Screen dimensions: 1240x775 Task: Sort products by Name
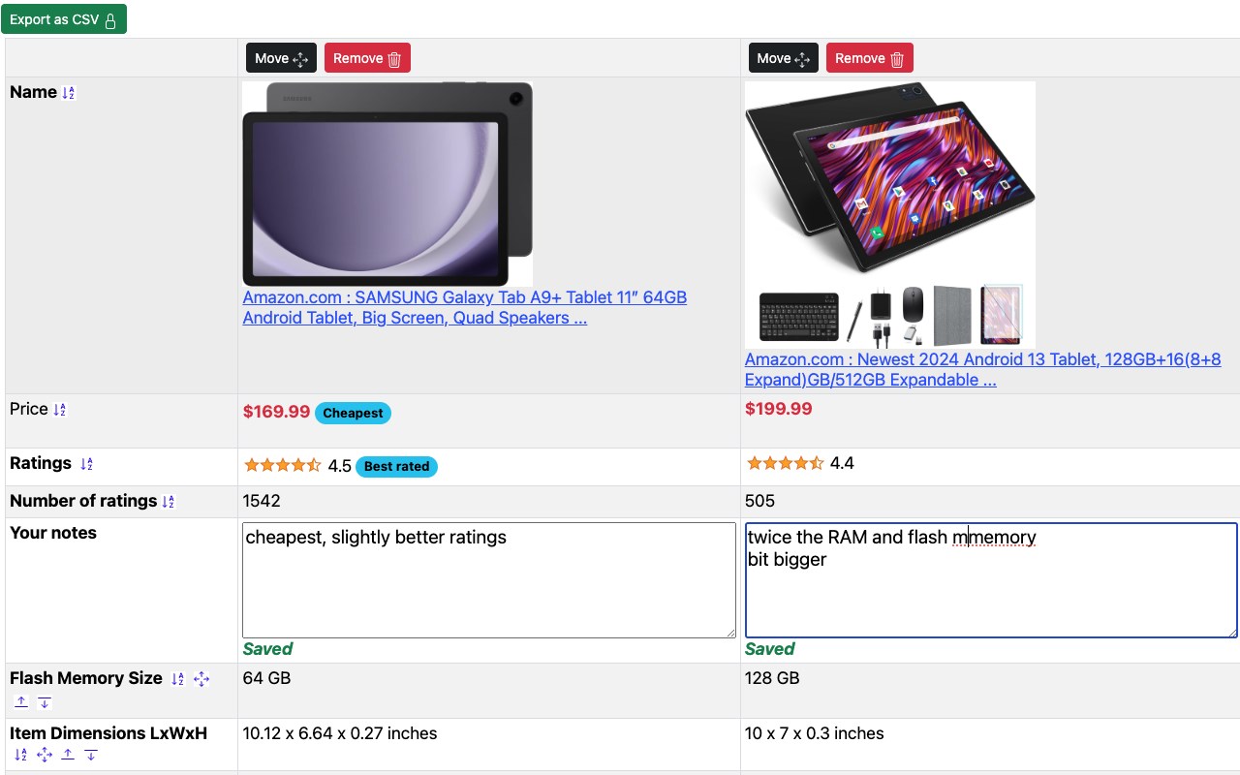pyautogui.click(x=68, y=93)
